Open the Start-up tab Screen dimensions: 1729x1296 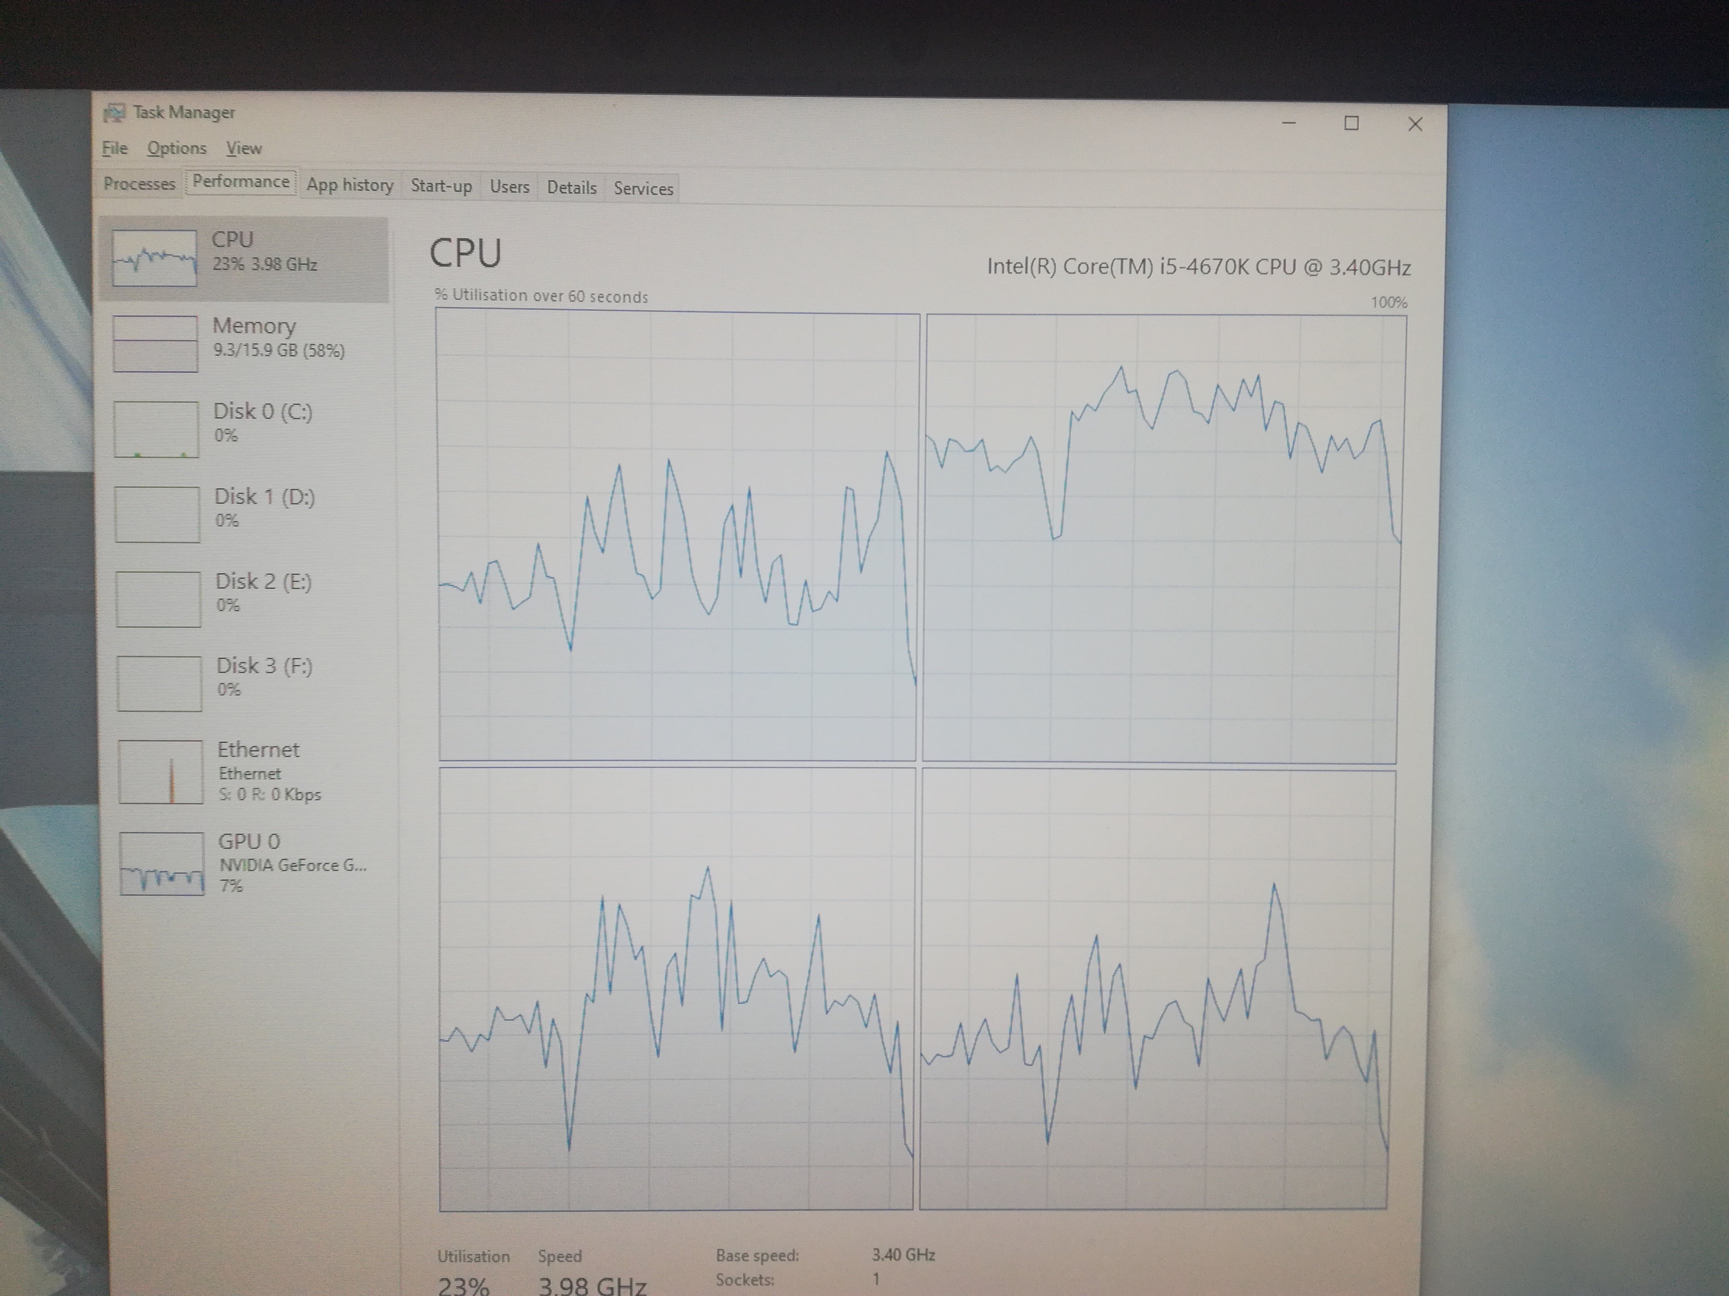pyautogui.click(x=441, y=186)
